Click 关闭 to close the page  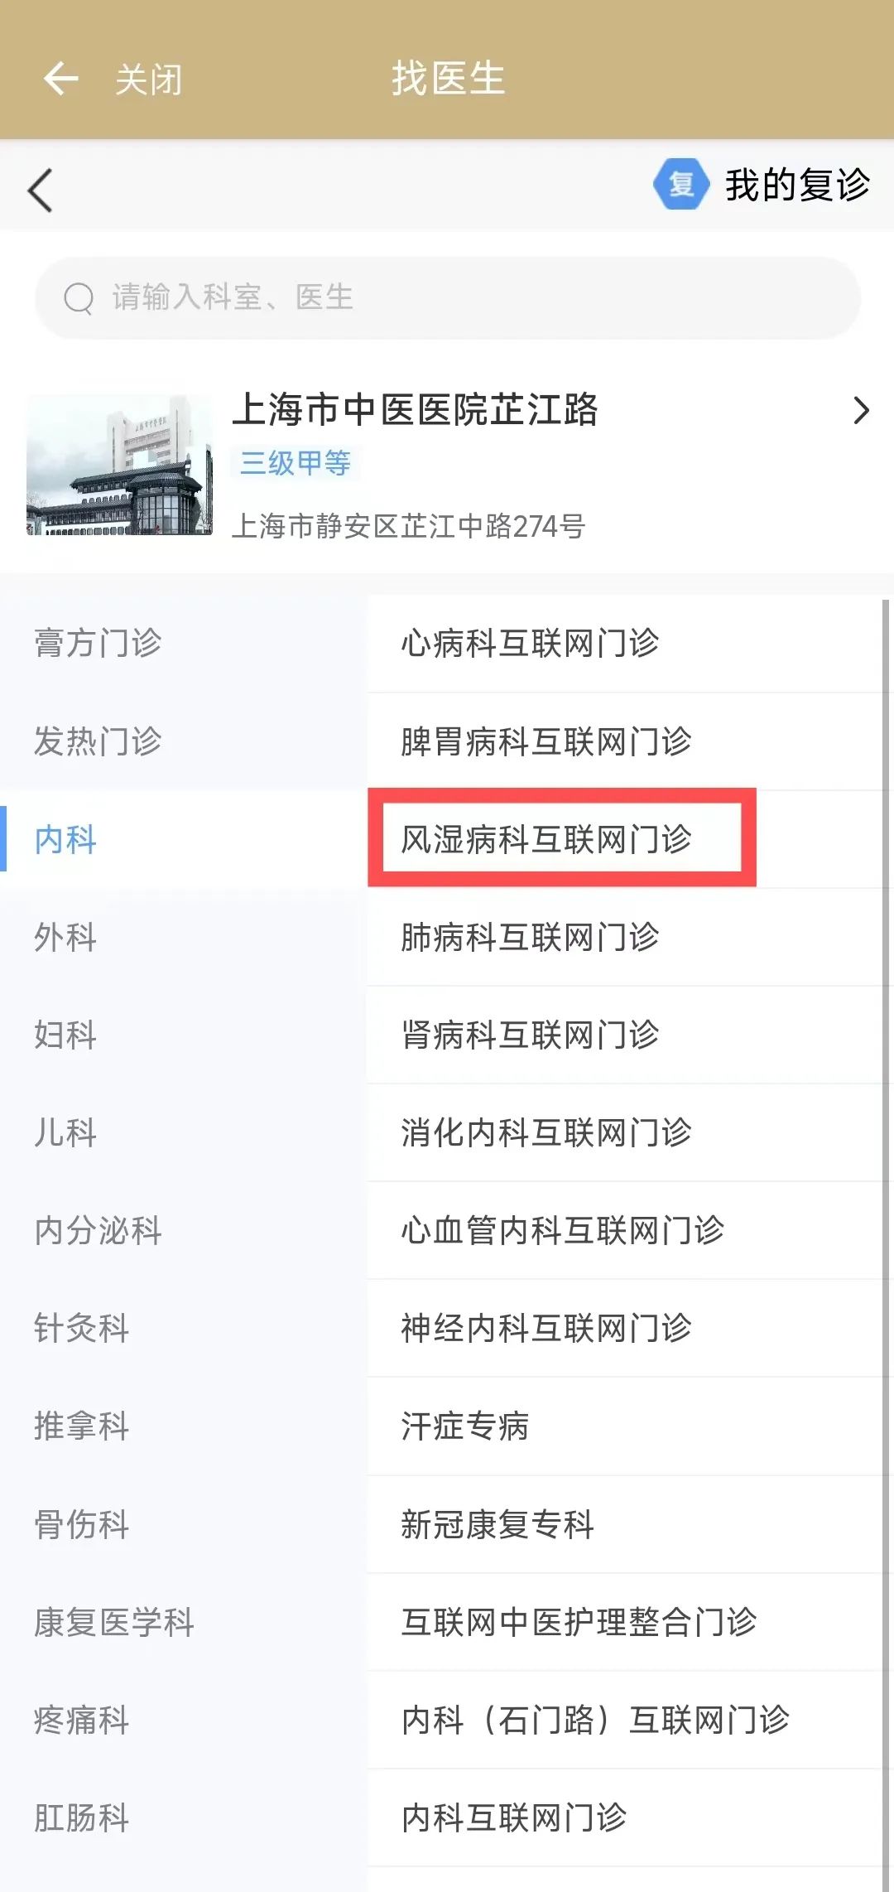(148, 80)
